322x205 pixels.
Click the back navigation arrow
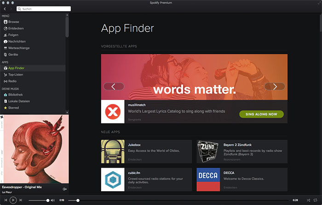click(5, 9)
